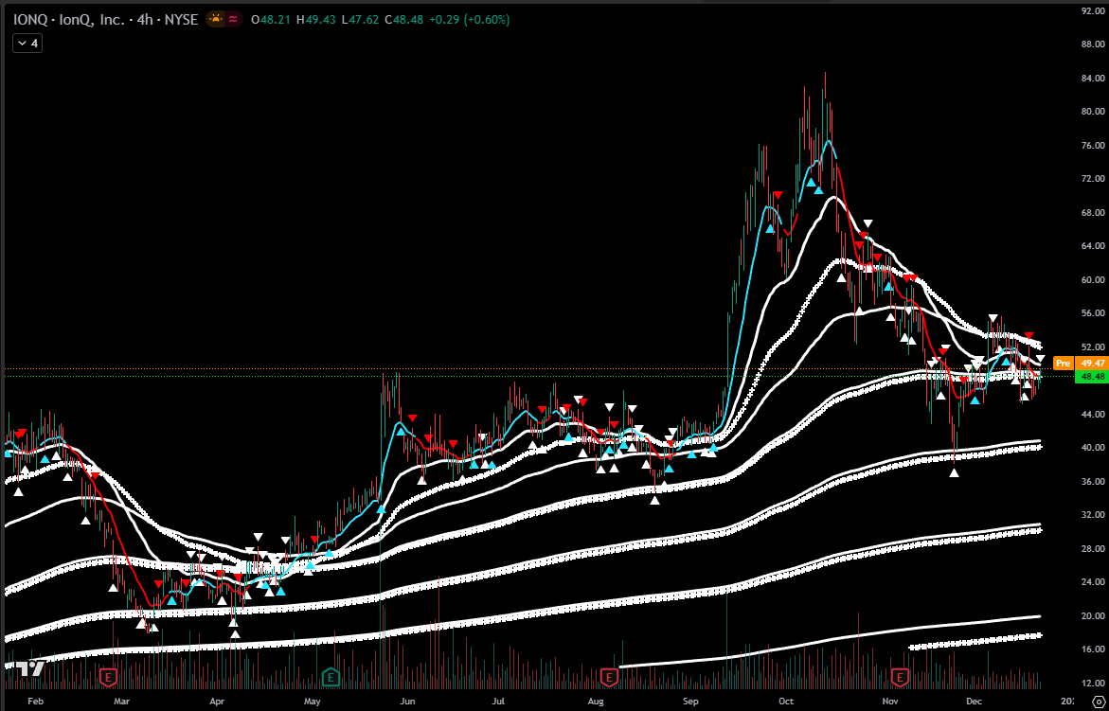Click the Apr label on time axis
Image resolution: width=1109 pixels, height=711 pixels.
[x=217, y=701]
